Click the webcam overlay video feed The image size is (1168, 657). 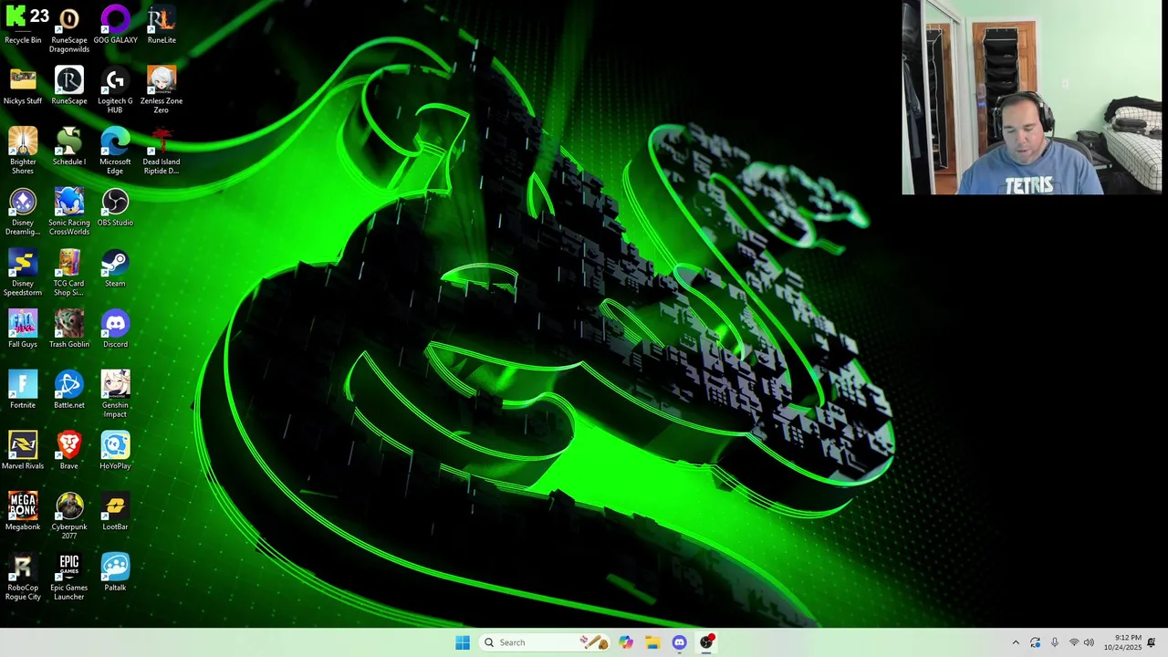pyautogui.click(x=1032, y=98)
